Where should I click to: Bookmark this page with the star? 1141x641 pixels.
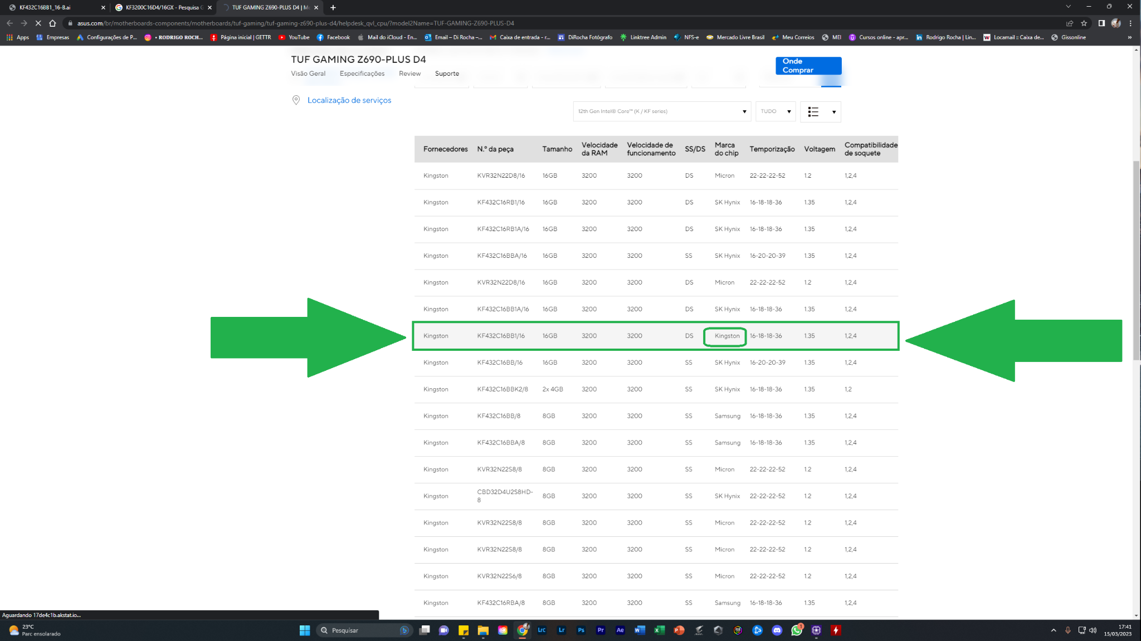(x=1084, y=23)
